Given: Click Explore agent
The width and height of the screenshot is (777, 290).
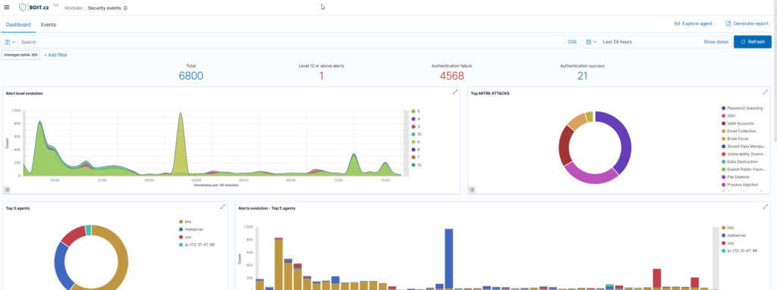Looking at the screenshot, I should tap(694, 23).
